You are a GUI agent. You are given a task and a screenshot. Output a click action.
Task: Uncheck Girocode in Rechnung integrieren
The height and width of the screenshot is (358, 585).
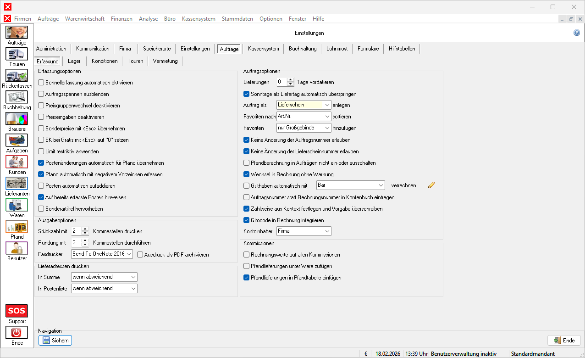click(247, 220)
